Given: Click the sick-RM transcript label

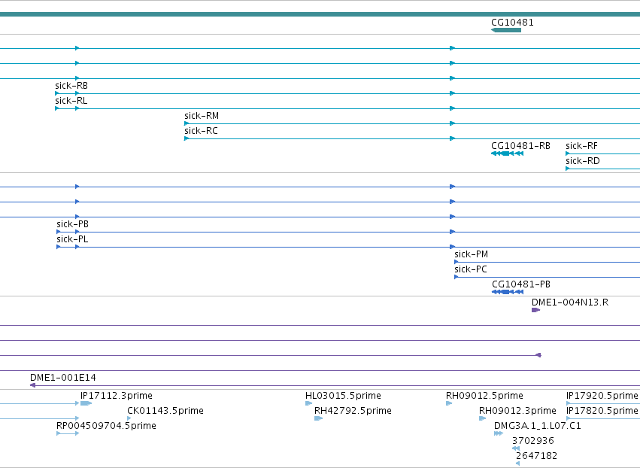Looking at the screenshot, I should pyautogui.click(x=202, y=116).
